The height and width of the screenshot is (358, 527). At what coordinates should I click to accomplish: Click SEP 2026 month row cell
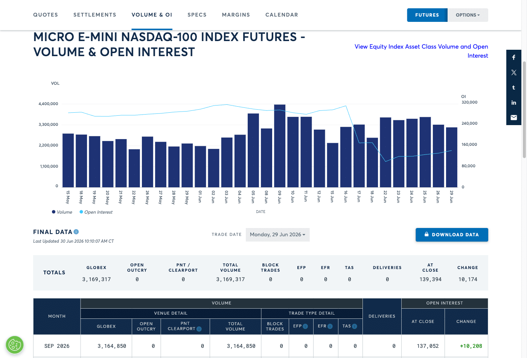(57, 346)
